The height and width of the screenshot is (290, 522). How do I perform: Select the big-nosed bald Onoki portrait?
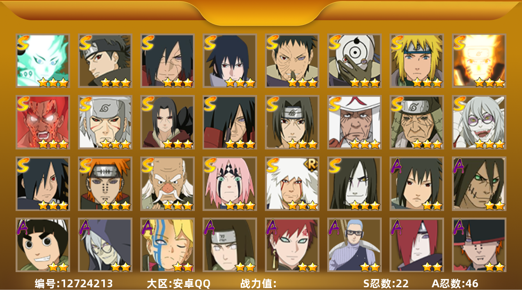click(x=167, y=184)
